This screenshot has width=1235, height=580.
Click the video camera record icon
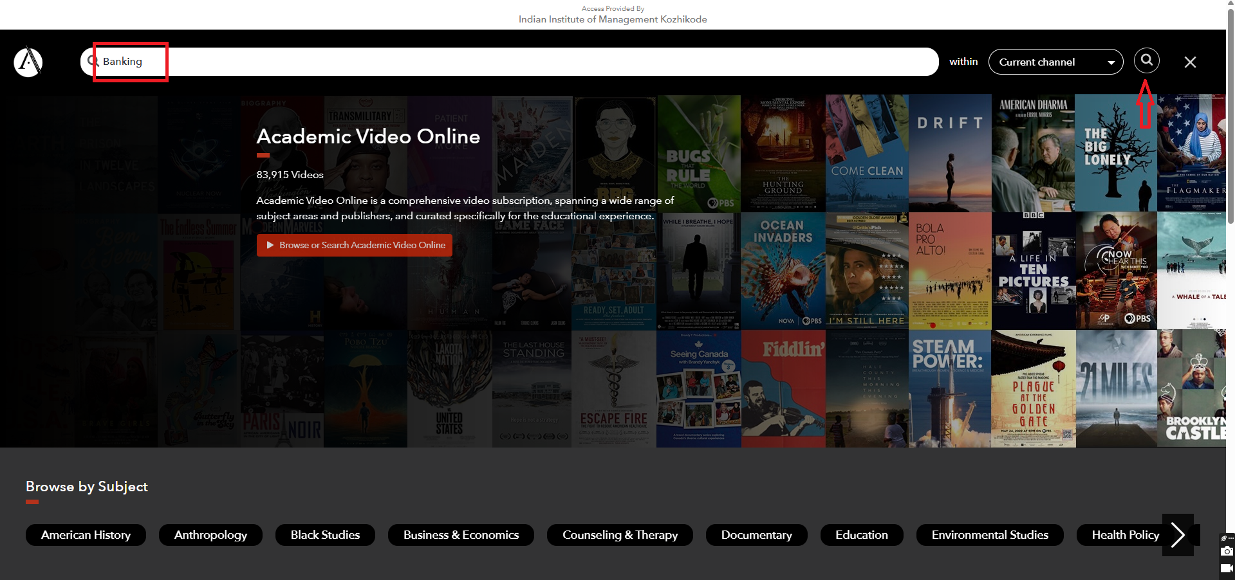(1227, 568)
